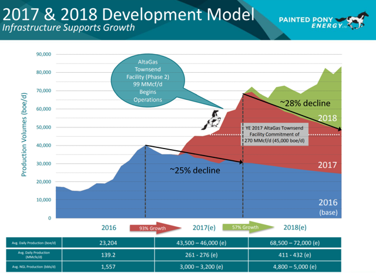376x273 pixels.
Task: Click the 20,000 y-axis value
Action: 43,181
